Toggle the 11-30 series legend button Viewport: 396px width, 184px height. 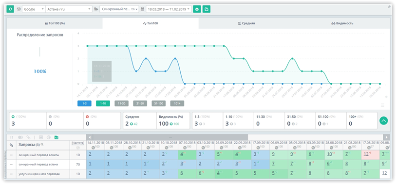click(121, 103)
